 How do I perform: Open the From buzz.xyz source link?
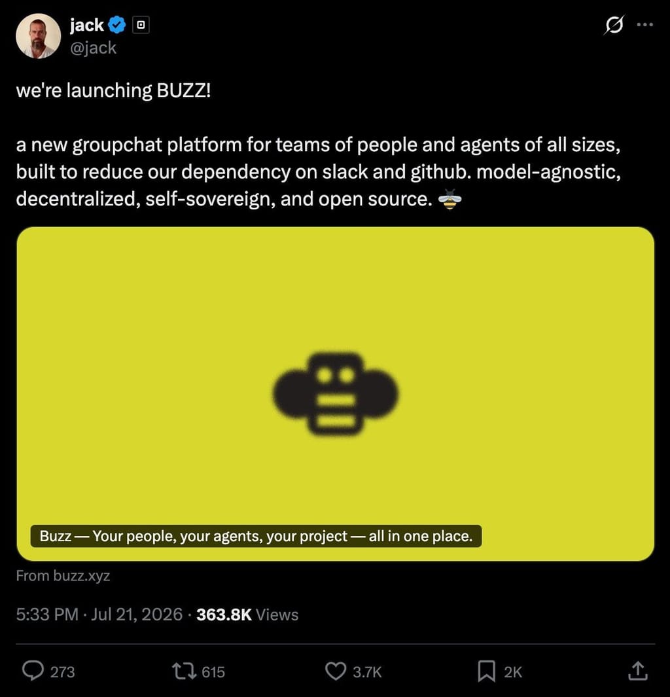point(63,576)
